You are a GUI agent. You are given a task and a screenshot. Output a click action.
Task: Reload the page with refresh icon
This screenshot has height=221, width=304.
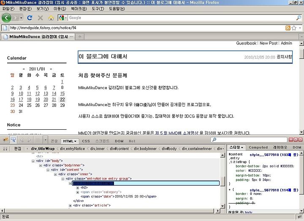tap(30, 18)
